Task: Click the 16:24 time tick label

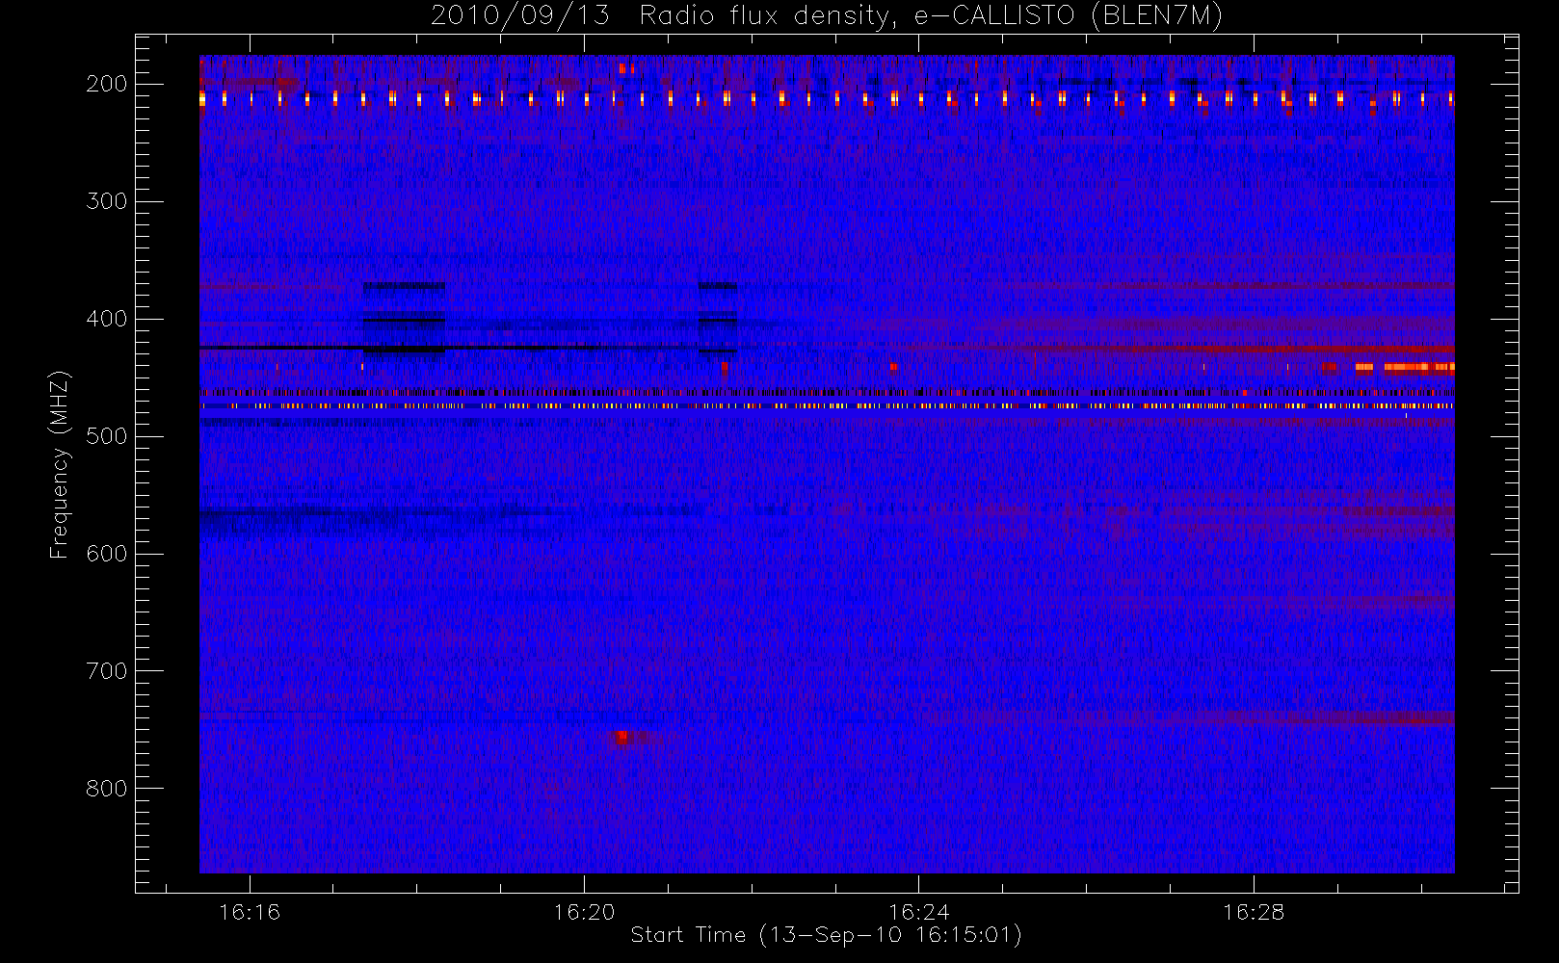Action: coord(918,912)
